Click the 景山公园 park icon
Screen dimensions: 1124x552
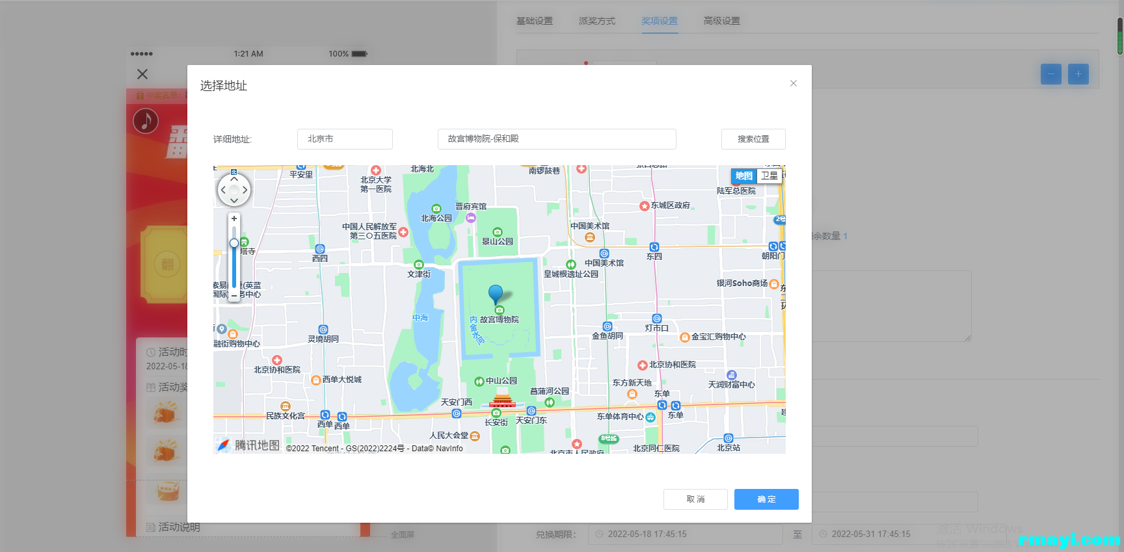498,232
